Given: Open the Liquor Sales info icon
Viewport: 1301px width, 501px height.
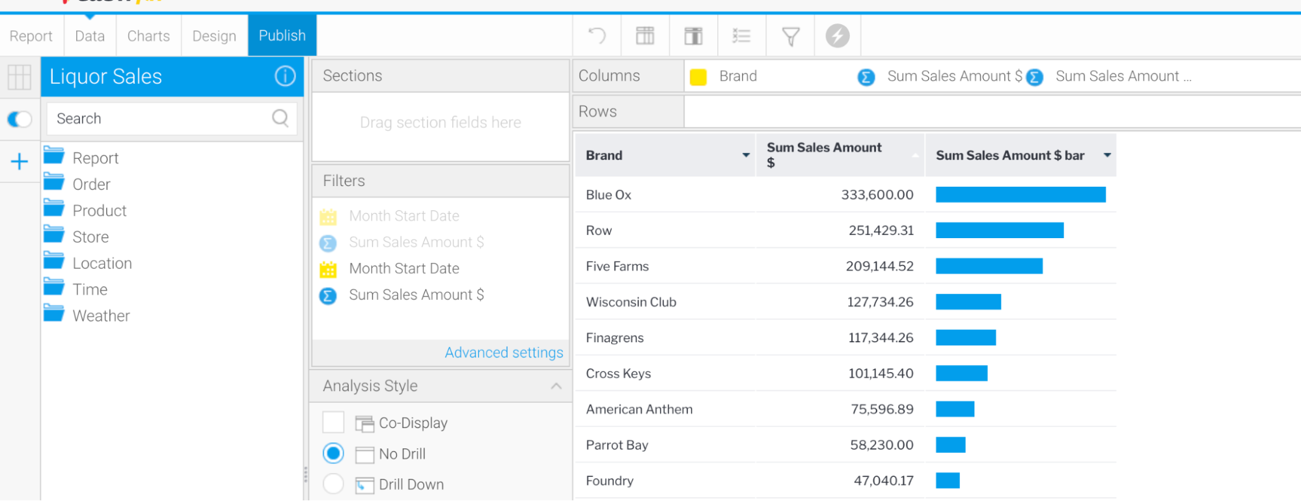Looking at the screenshot, I should pyautogui.click(x=285, y=76).
